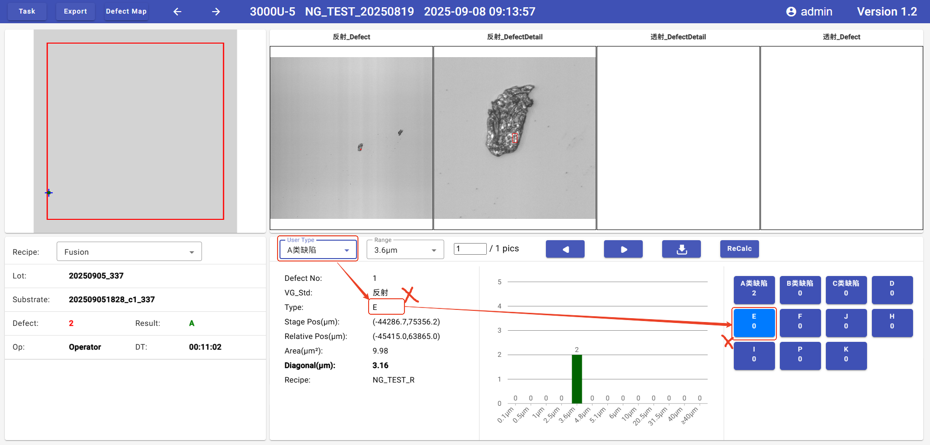The image size is (930, 445).
Task: Click the green 3.6μm histogram bar
Action: tap(576, 379)
